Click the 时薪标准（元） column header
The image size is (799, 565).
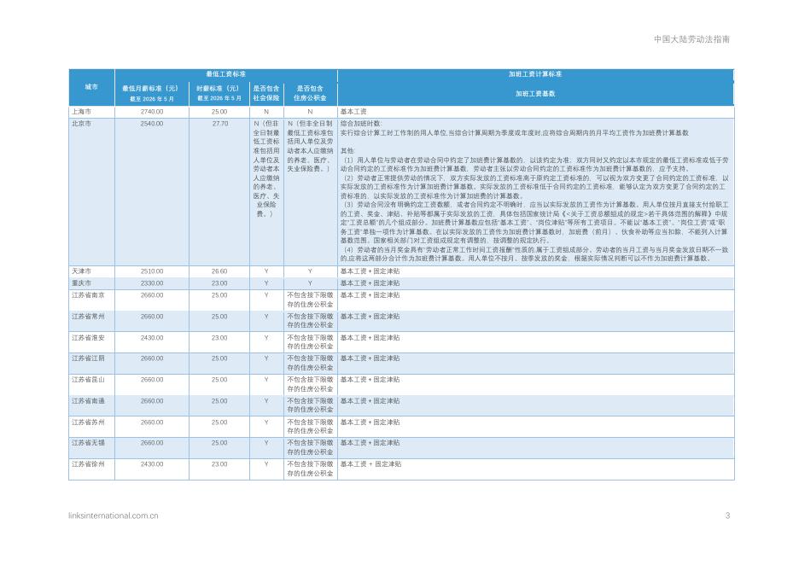click(x=219, y=93)
